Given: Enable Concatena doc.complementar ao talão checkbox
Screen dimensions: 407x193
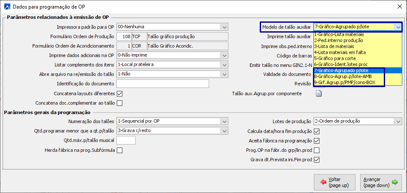Looking at the screenshot, I should [x=120, y=103].
